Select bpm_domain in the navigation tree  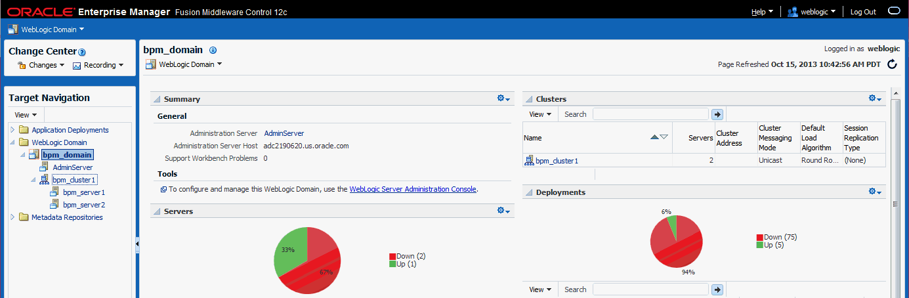(x=68, y=155)
